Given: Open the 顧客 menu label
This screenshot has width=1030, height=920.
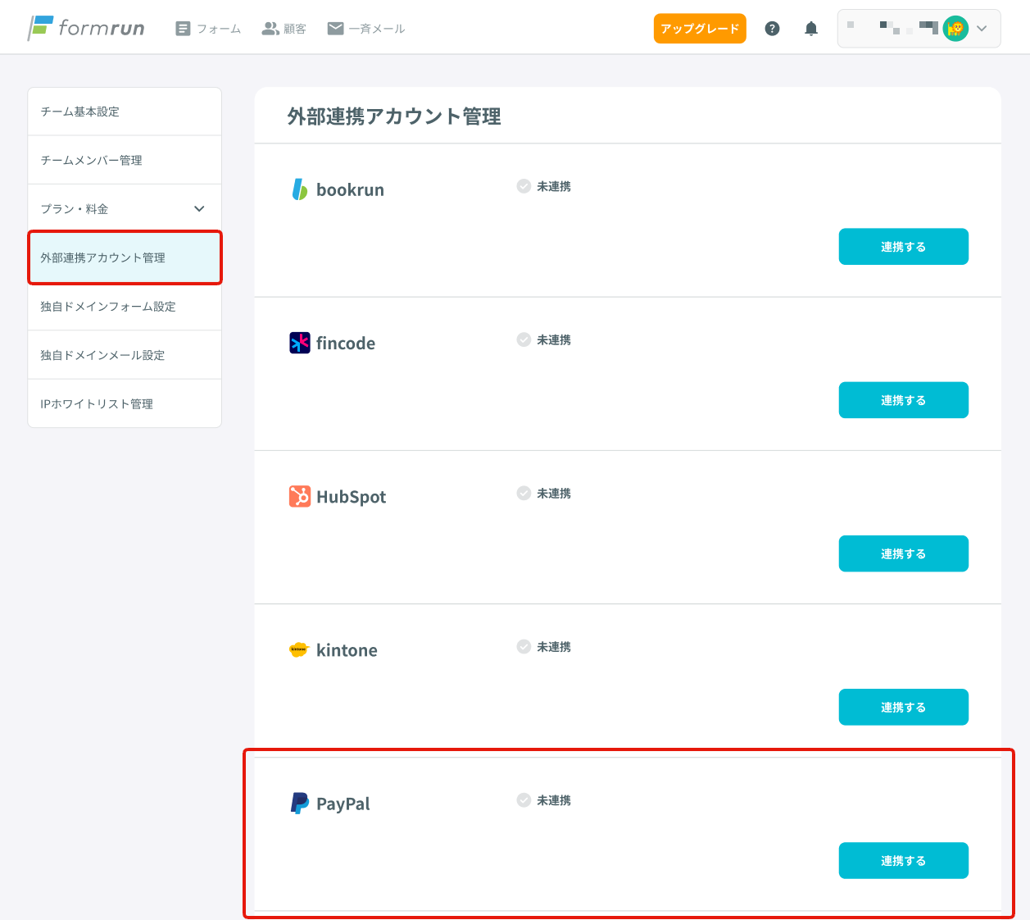Looking at the screenshot, I should click(x=295, y=29).
